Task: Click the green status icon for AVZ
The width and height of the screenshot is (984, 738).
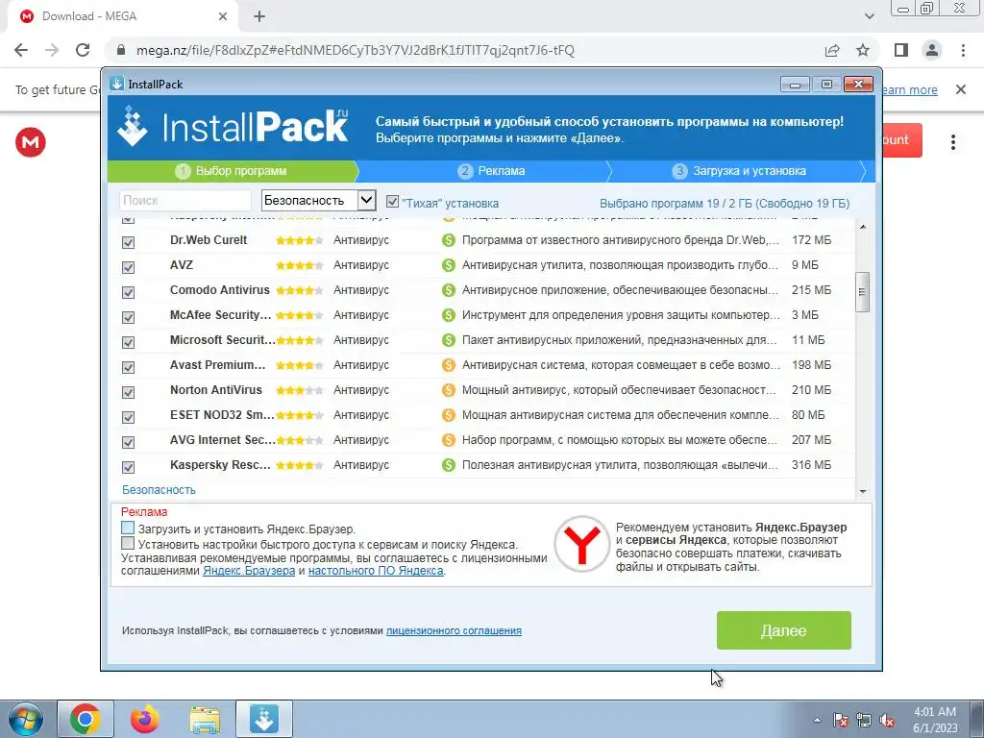Action: 448,265
